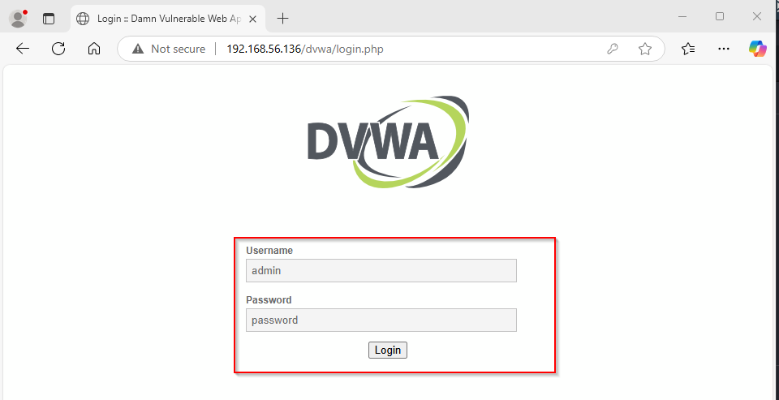
Task: Focus the Password input field
Action: [381, 320]
